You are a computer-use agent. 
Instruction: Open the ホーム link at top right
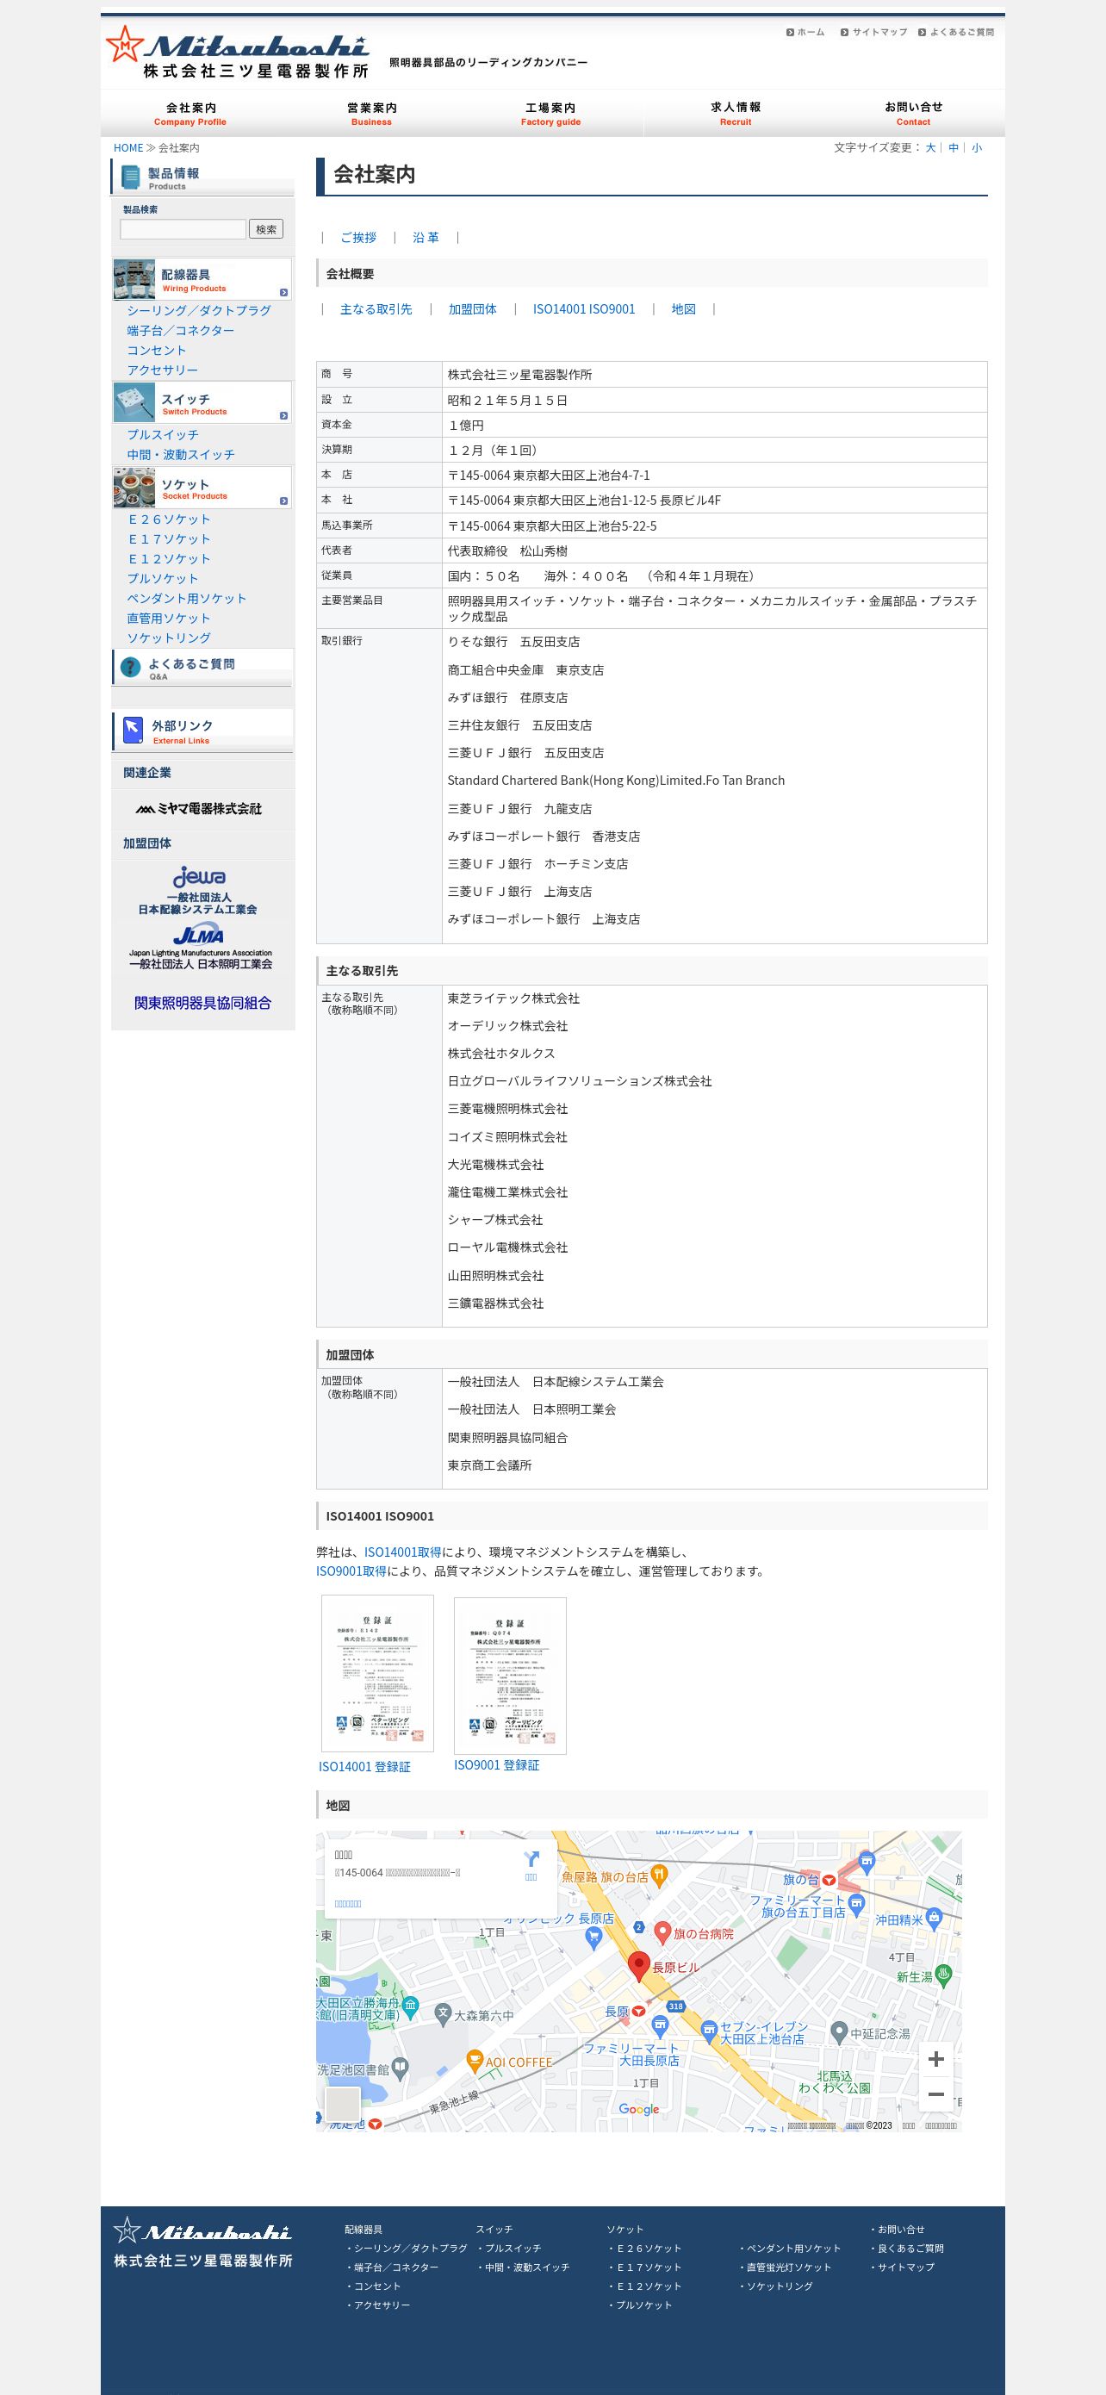click(805, 33)
